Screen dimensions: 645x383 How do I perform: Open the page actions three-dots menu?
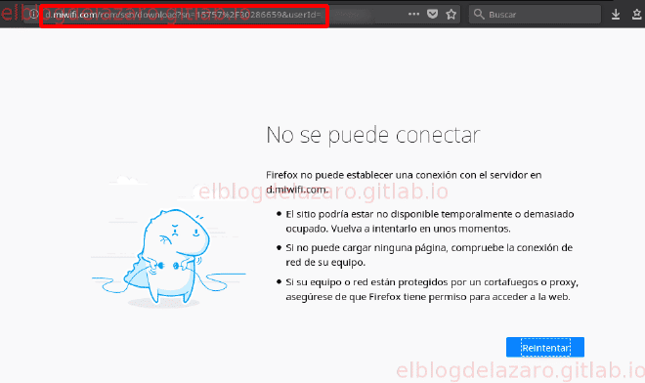tap(413, 14)
